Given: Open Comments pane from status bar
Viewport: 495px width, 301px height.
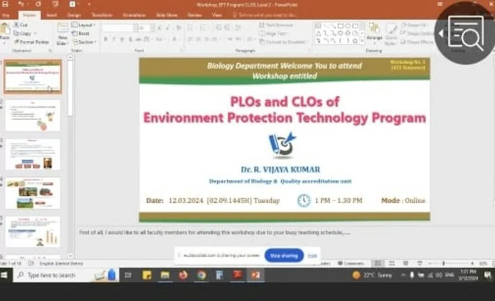Looking at the screenshot, I should [x=351, y=263].
